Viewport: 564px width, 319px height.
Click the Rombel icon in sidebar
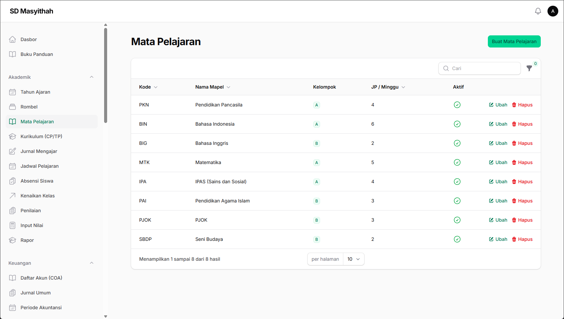pyautogui.click(x=12, y=107)
